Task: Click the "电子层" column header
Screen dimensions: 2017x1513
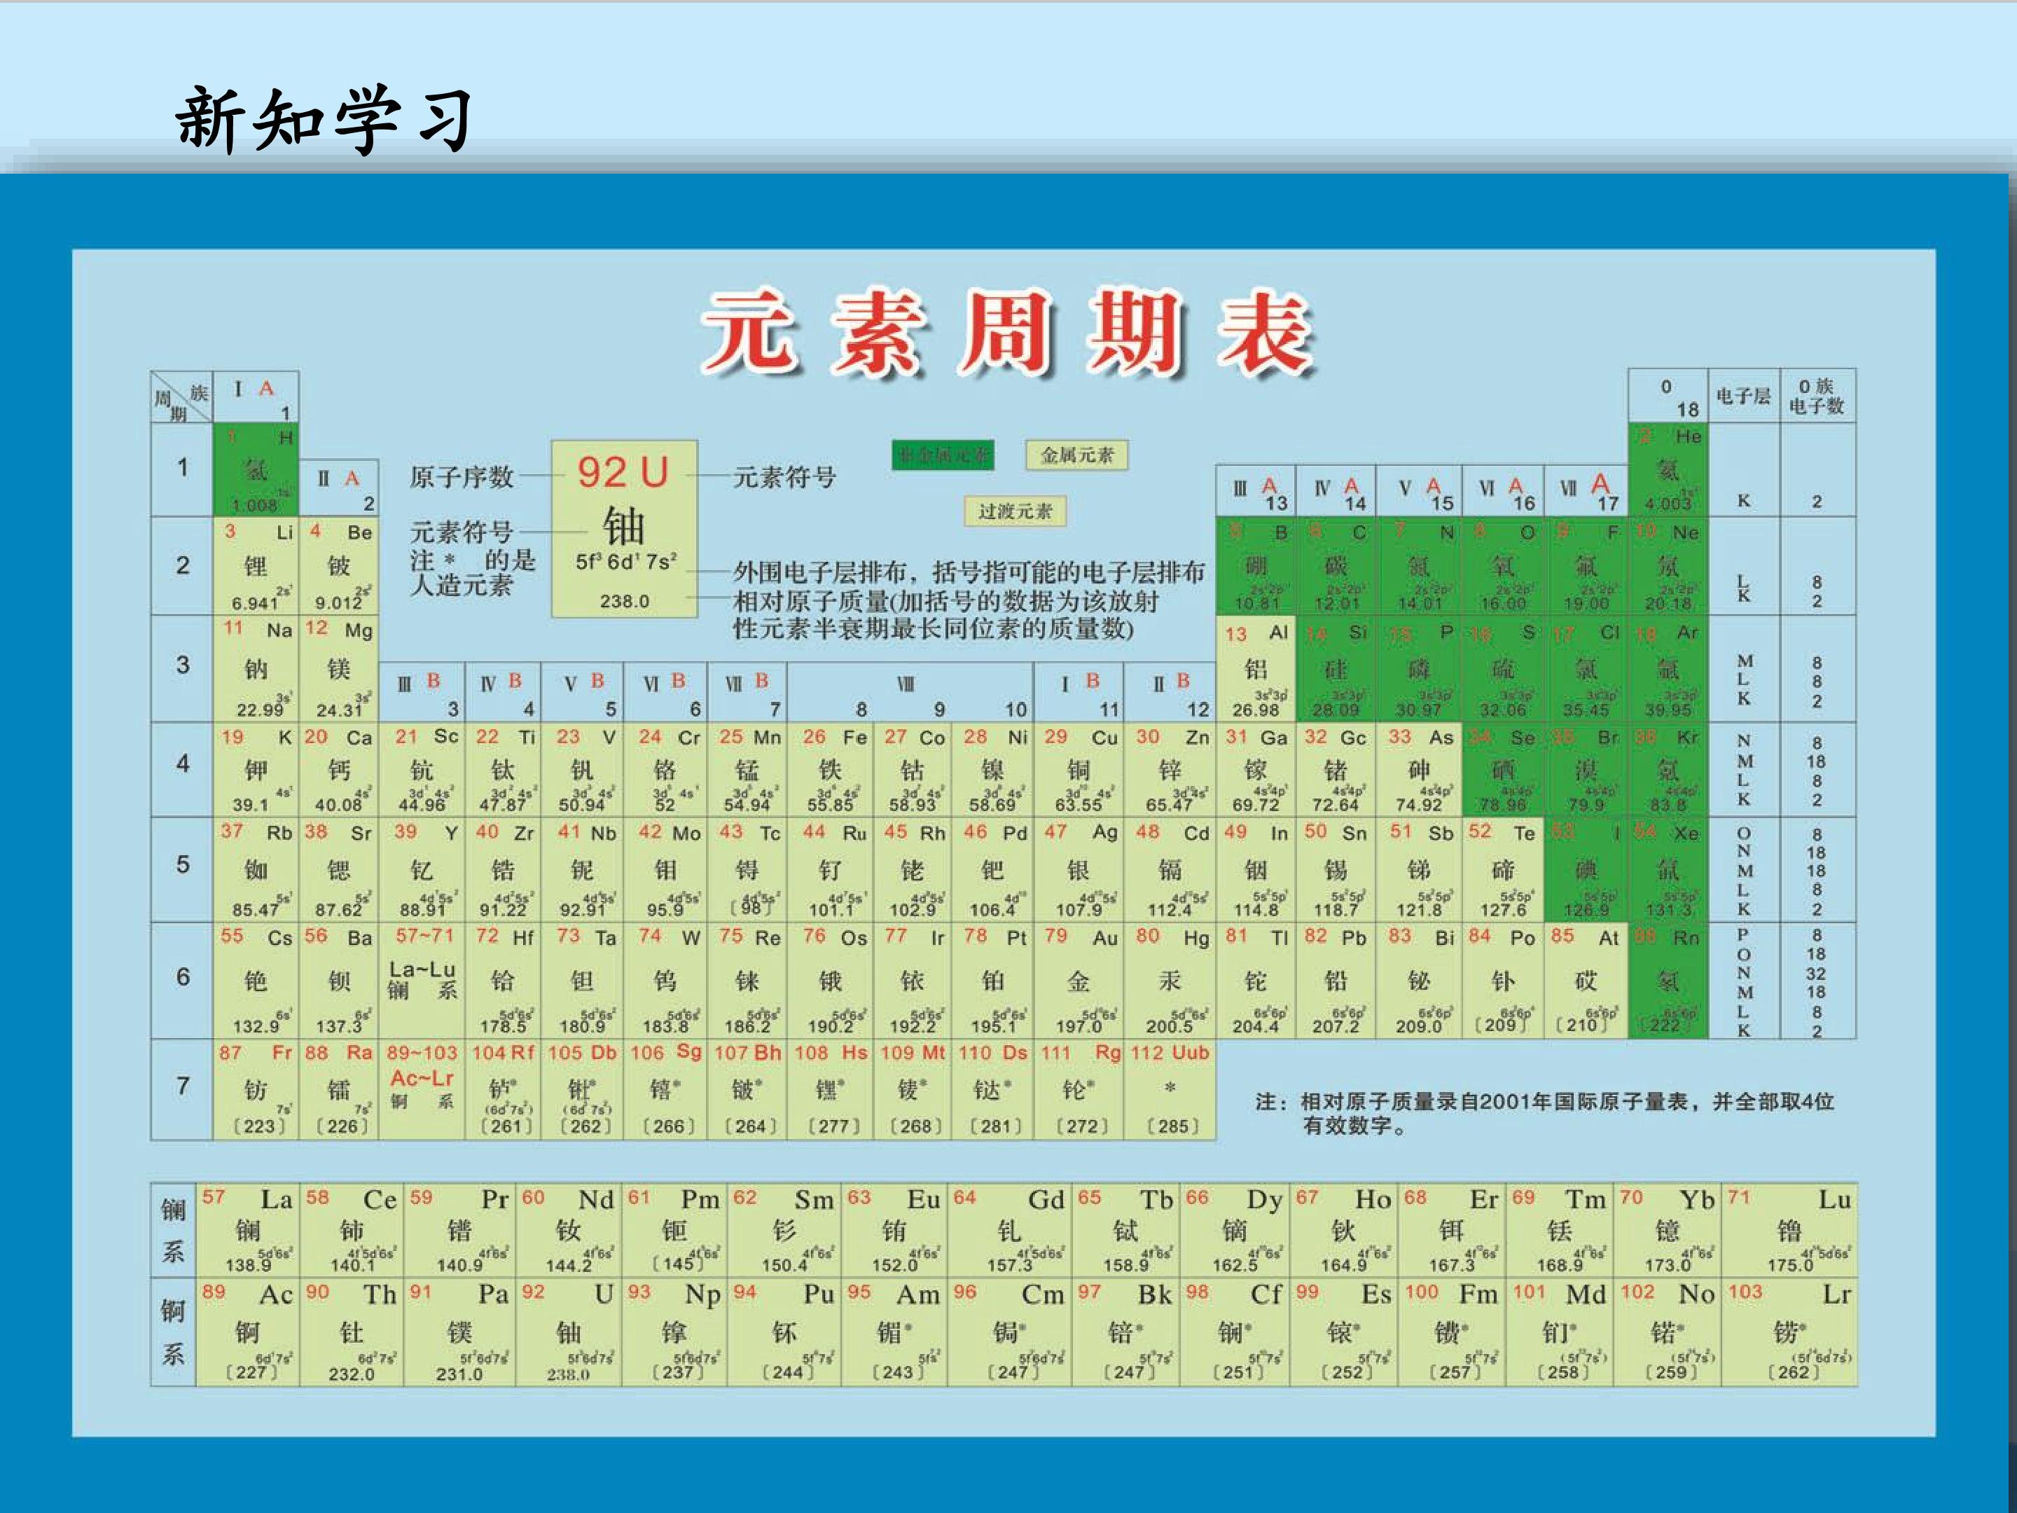Action: (1743, 396)
